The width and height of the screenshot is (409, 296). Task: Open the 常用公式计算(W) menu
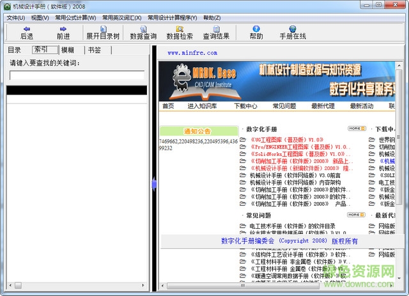pos(75,18)
